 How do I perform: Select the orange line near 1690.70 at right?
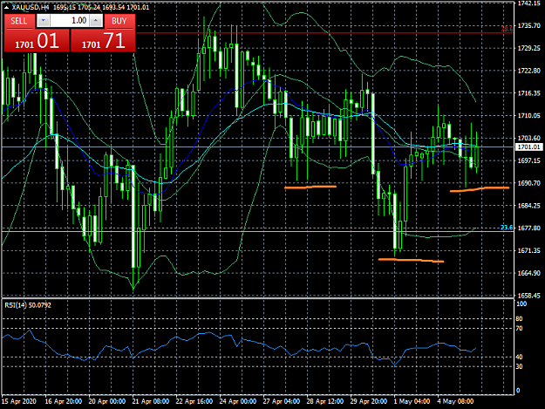pos(480,189)
